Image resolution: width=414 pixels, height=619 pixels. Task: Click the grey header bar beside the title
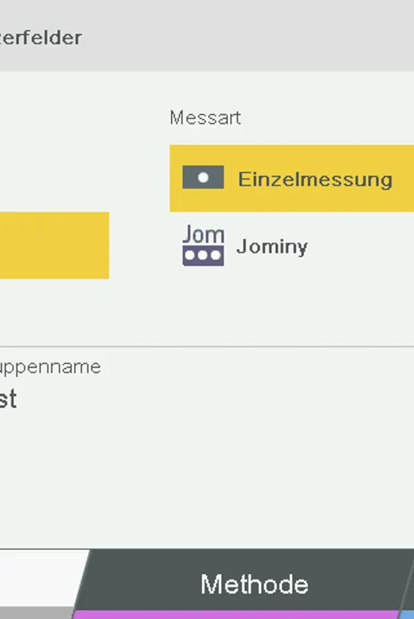(x=248, y=36)
